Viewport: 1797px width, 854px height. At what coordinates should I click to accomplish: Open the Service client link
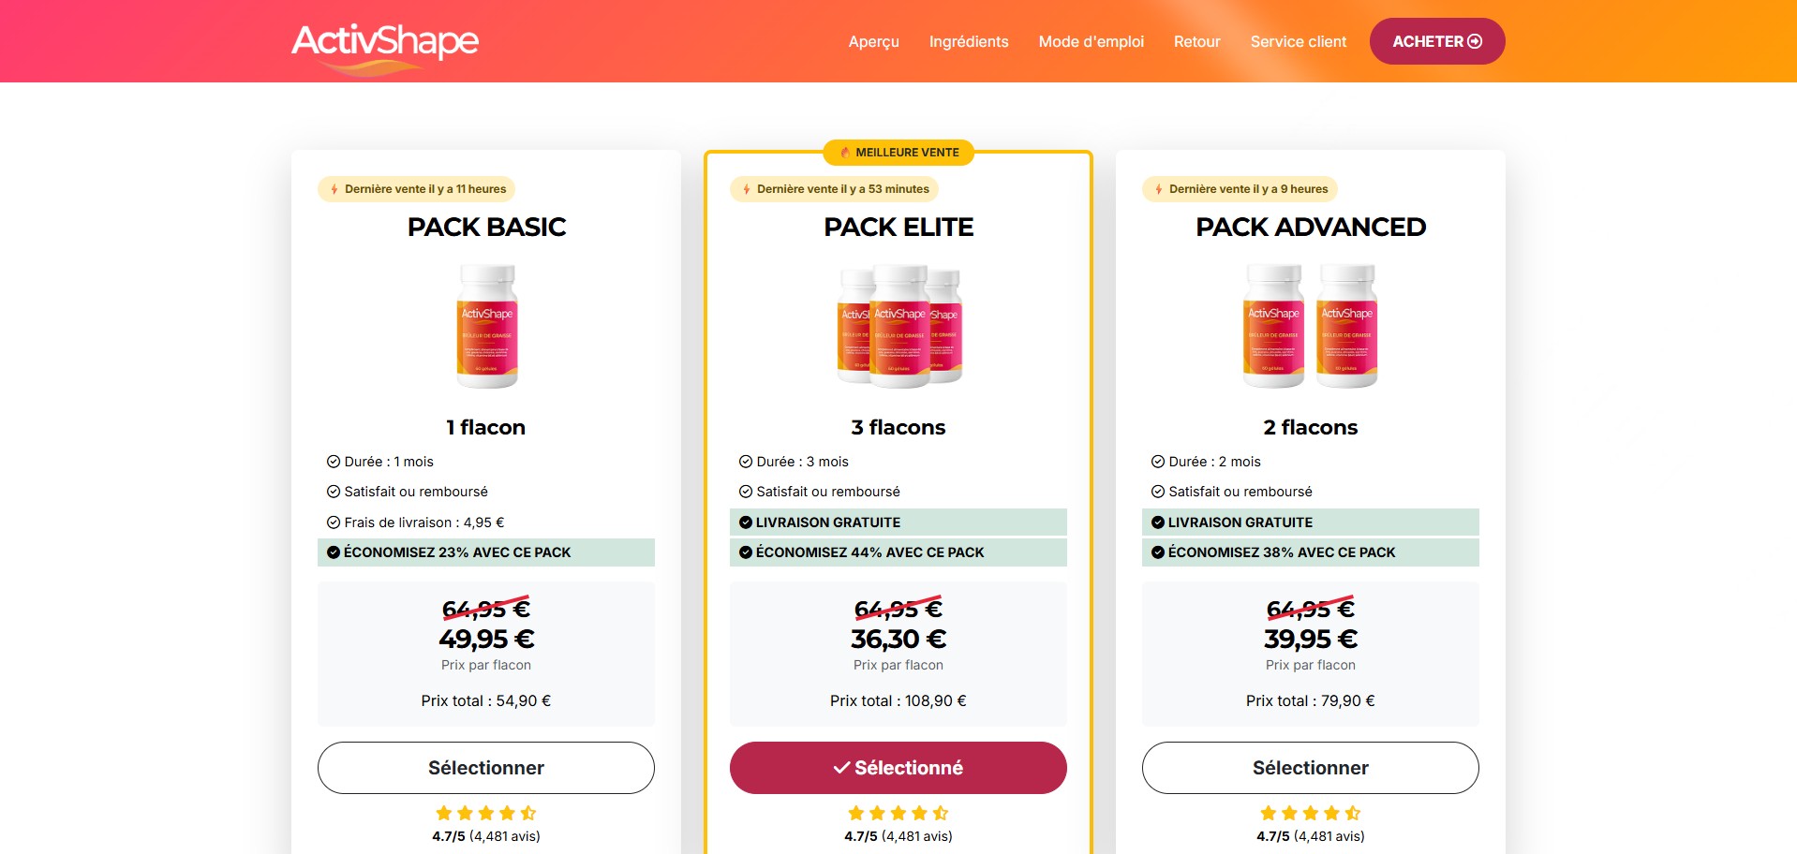tap(1298, 42)
